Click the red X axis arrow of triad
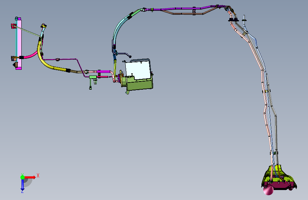308x200 pixels. (30, 177)
